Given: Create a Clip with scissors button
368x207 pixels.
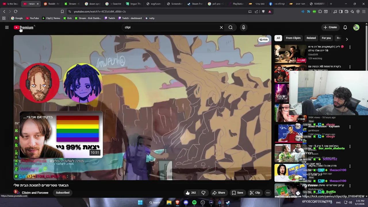Looking at the screenshot, I should (x=255, y=193).
